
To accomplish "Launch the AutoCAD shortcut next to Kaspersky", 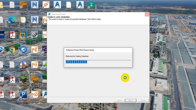I will tap(80, 5).
